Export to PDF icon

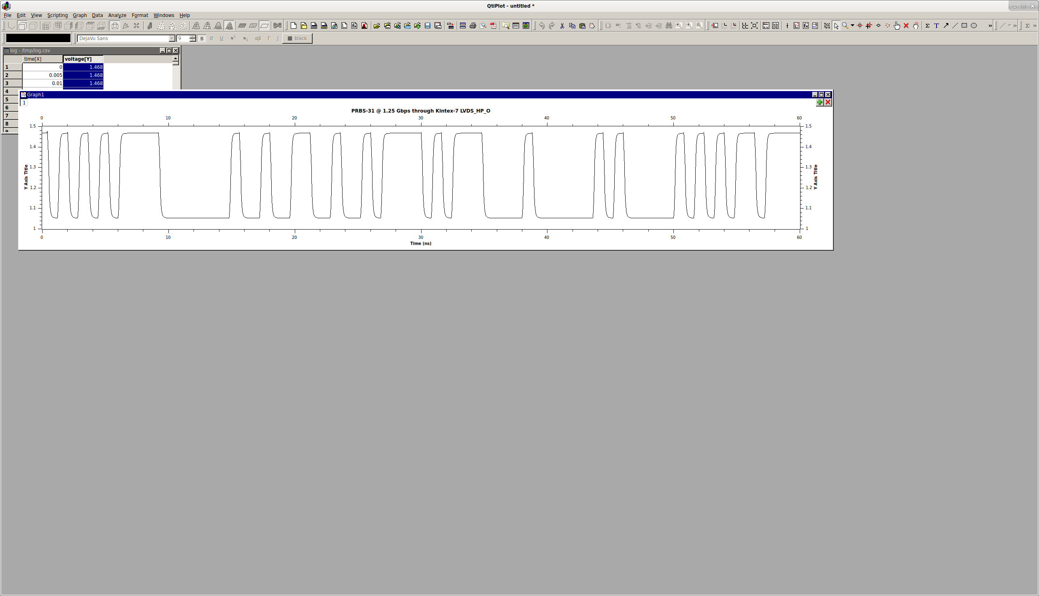coord(493,26)
